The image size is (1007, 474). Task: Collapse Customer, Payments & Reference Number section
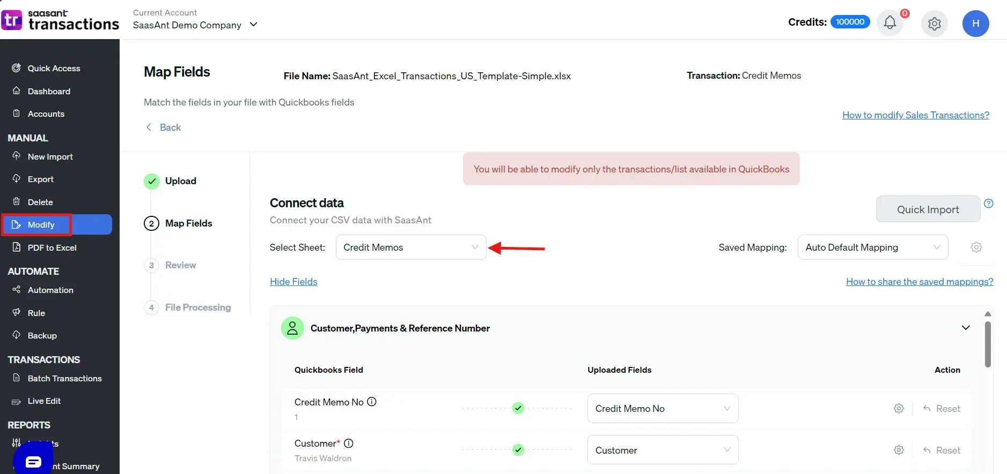point(966,328)
